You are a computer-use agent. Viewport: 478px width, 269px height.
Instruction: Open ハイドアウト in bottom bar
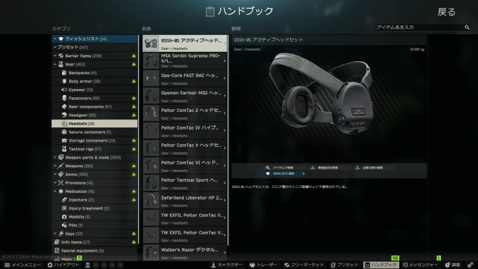63,265
